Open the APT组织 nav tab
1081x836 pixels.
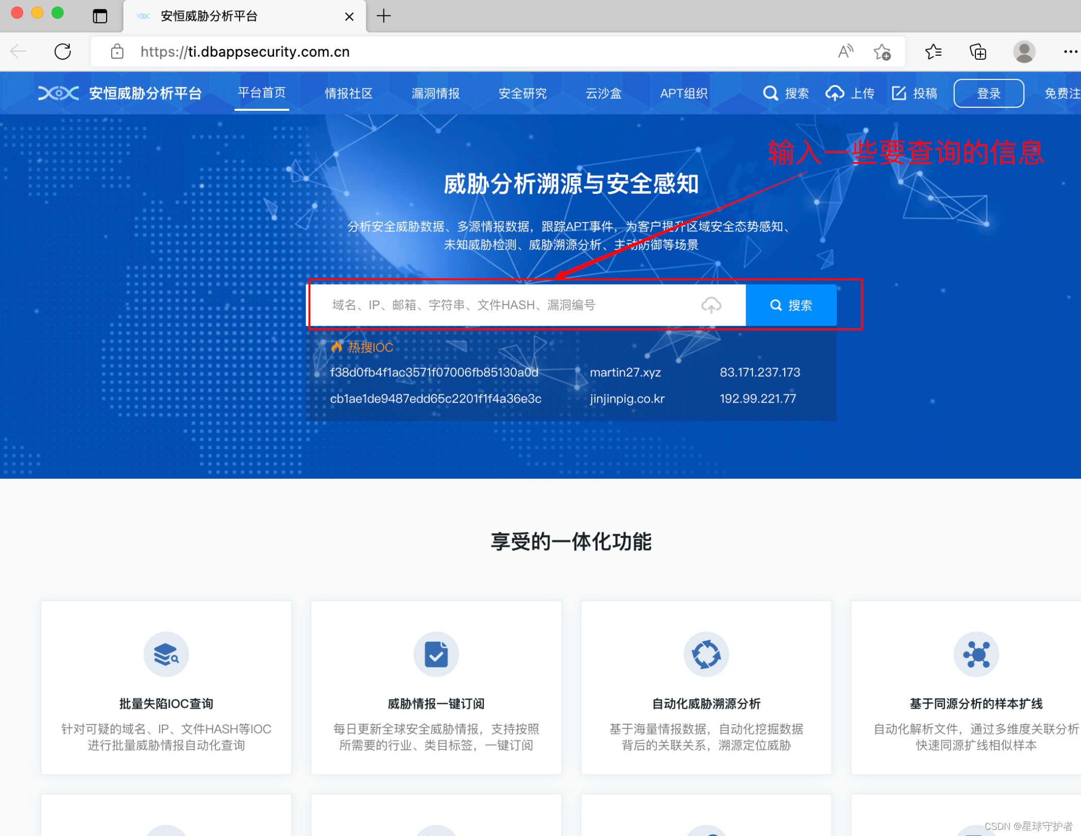[x=684, y=93]
